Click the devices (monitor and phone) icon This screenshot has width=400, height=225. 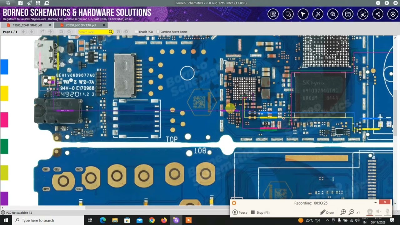[288, 14]
